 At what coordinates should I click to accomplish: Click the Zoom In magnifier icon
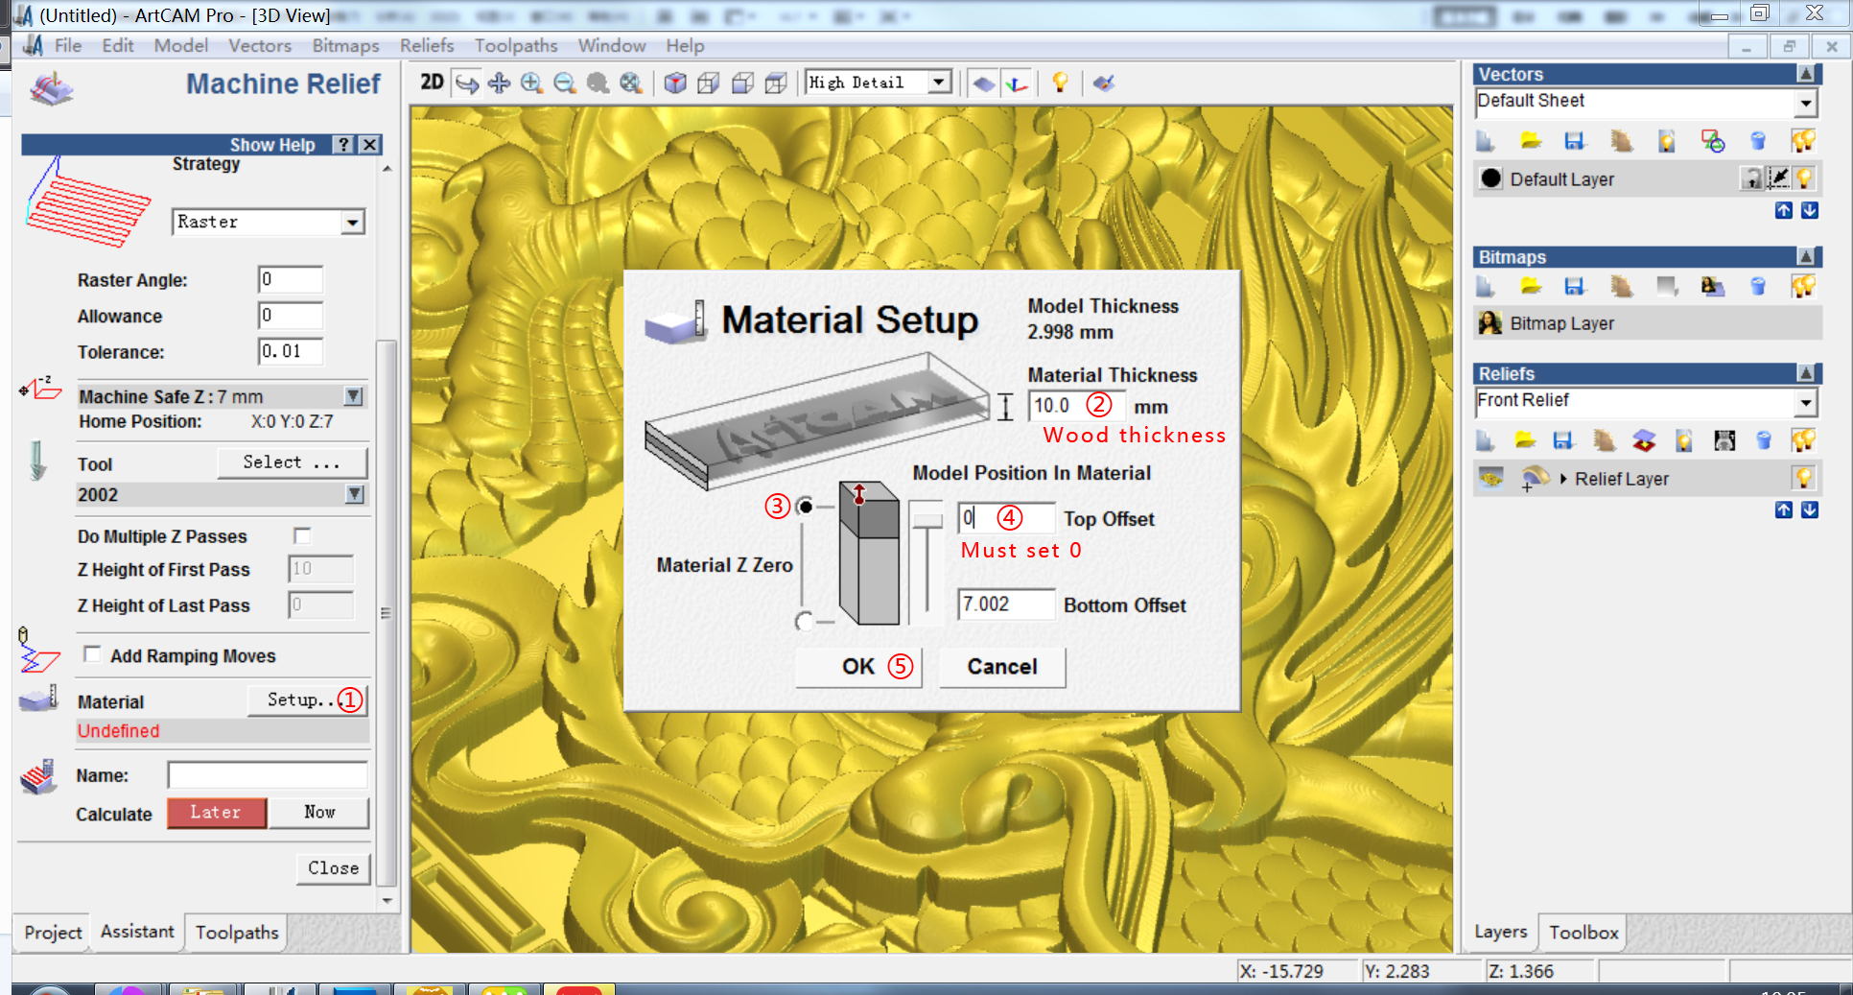531,83
